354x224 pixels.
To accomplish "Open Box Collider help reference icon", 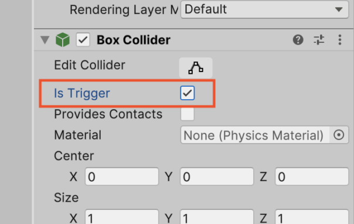I will (298, 40).
